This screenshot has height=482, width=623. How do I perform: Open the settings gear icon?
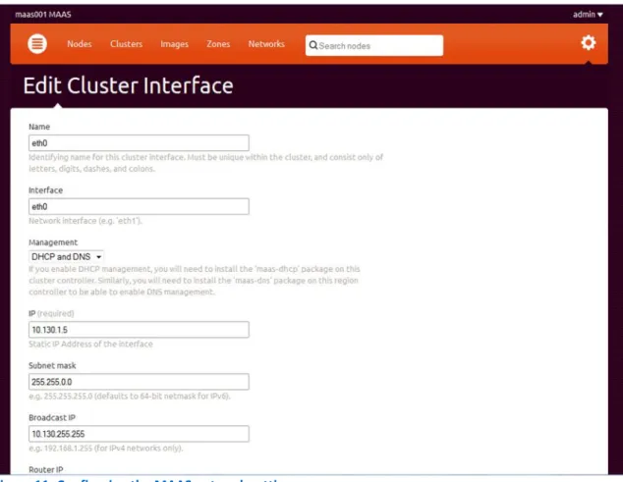coord(588,43)
